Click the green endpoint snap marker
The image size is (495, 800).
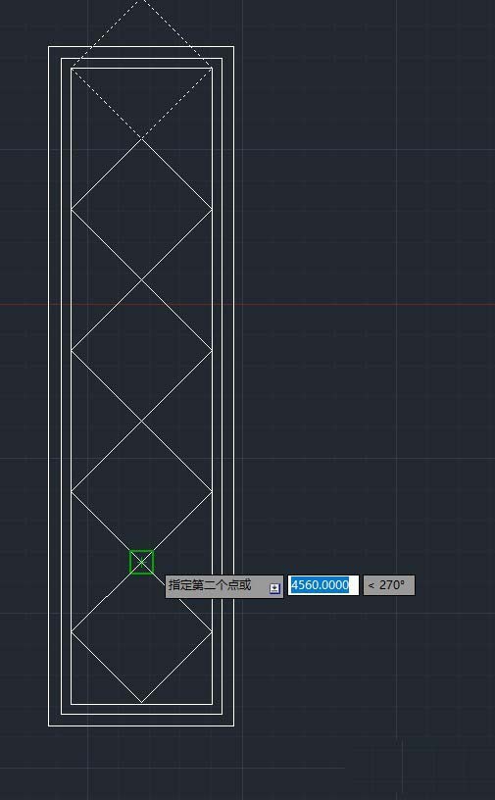(x=141, y=562)
